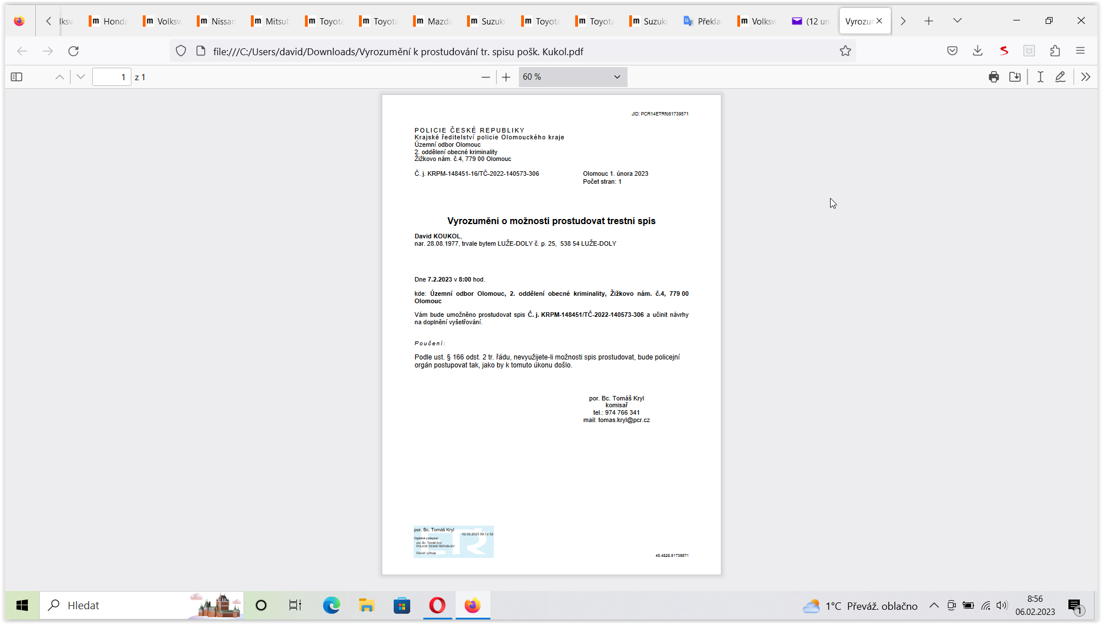Expand the 60 % zoom dropdown
Screen dimensions: 1102x624
click(572, 77)
